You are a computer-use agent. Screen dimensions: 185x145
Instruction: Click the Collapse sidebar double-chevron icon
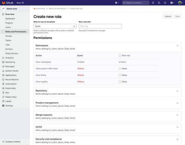[x=3, y=142]
